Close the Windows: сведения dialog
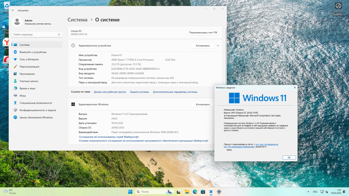The width and height of the screenshot is (349, 196). click(x=295, y=88)
